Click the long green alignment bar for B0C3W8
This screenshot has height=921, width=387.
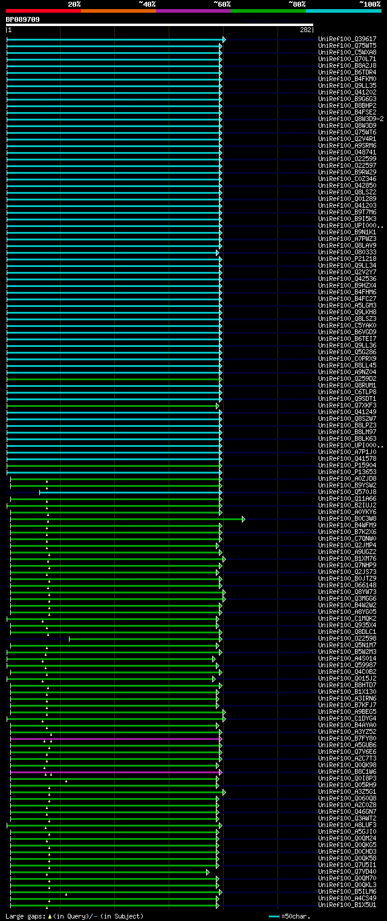(127, 519)
